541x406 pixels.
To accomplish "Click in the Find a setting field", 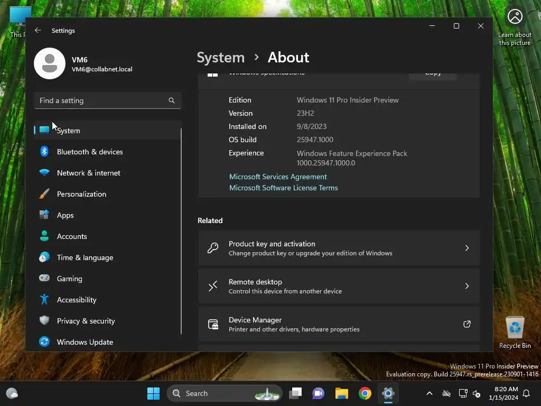I will click(108, 100).
